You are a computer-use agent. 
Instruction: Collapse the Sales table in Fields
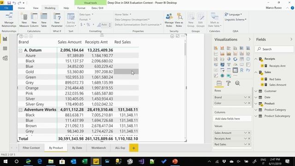point(256,72)
